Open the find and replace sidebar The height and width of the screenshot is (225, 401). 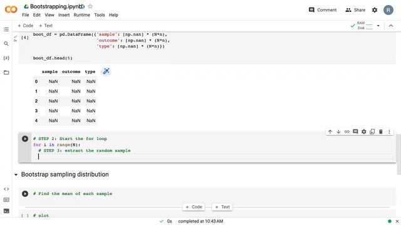tap(6, 44)
